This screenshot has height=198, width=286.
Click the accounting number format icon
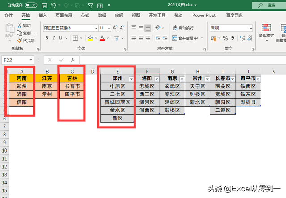pos(214,38)
